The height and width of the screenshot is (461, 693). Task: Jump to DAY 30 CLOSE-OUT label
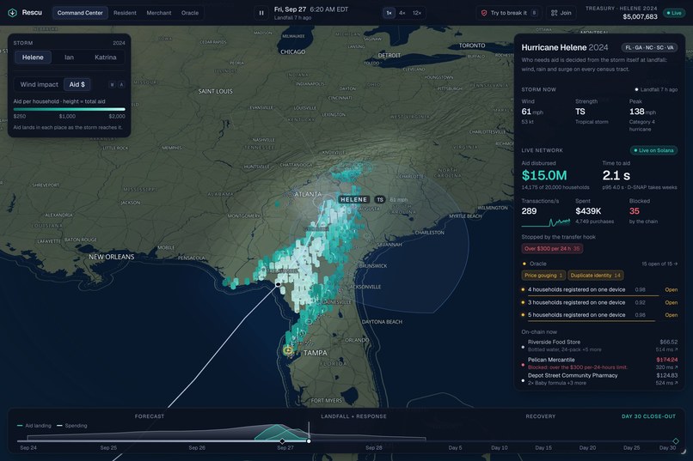648,416
